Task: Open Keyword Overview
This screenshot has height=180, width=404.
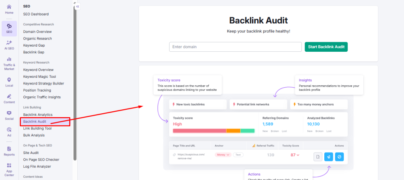Action: 38,70
